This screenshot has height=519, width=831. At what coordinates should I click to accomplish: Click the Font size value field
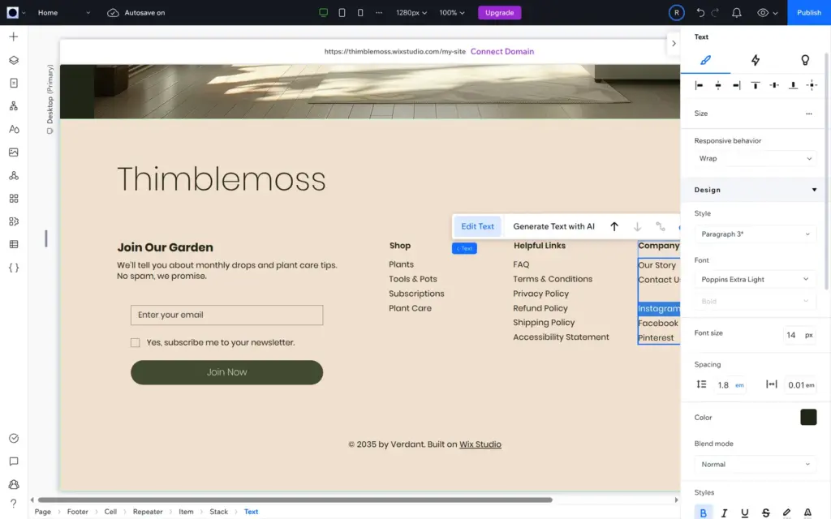click(x=792, y=335)
